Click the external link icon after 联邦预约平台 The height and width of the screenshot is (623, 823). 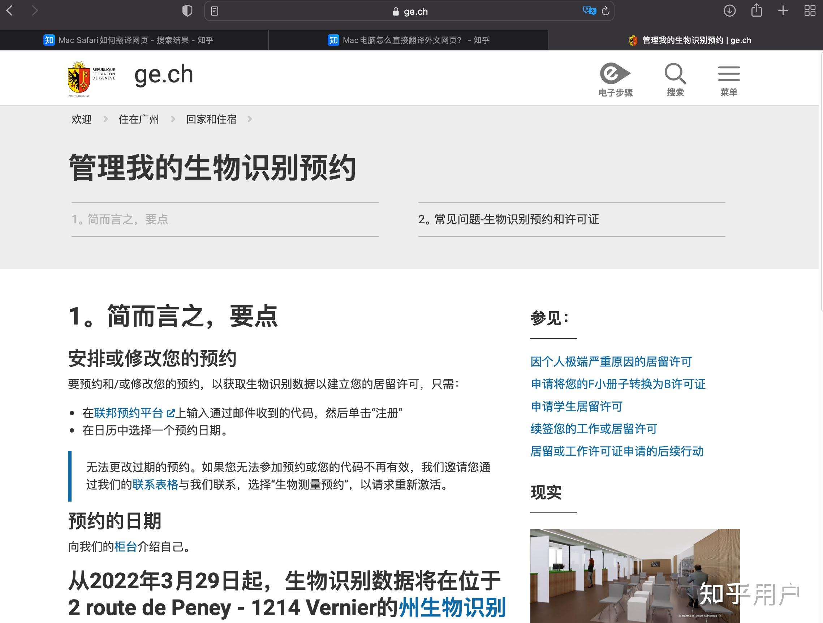pyautogui.click(x=171, y=413)
